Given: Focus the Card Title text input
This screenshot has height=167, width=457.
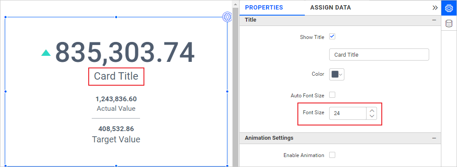Looking at the screenshot, I should [x=379, y=55].
